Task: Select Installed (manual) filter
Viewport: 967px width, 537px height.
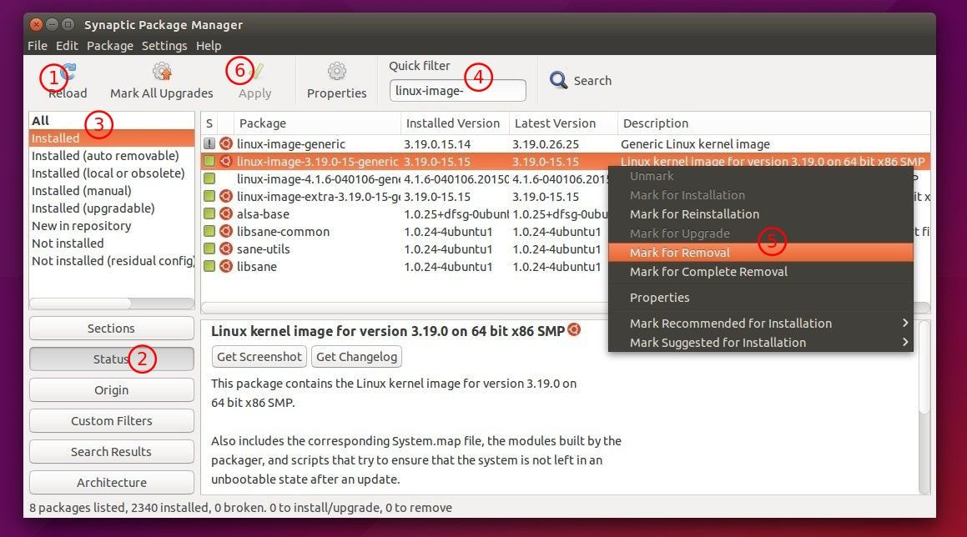Action: click(x=112, y=190)
